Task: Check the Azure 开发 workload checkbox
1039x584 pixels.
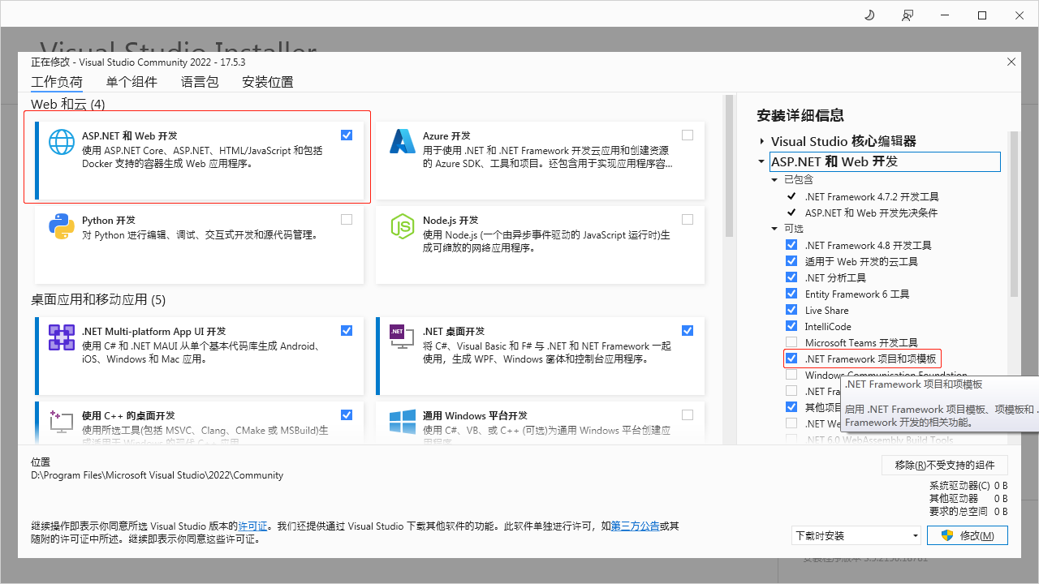Action: [688, 135]
